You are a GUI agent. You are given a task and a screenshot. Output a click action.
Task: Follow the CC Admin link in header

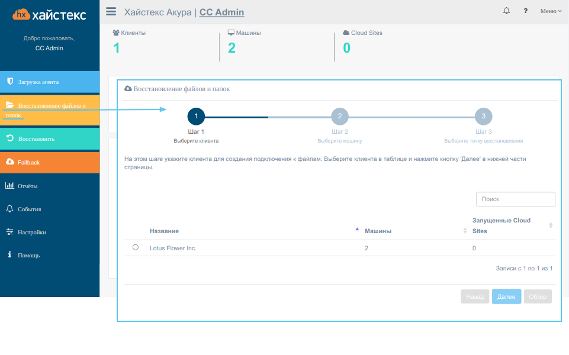pos(221,12)
